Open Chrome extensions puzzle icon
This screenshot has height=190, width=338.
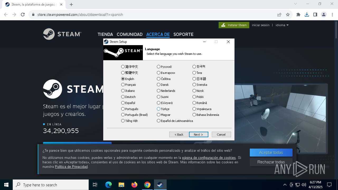pos(298,15)
